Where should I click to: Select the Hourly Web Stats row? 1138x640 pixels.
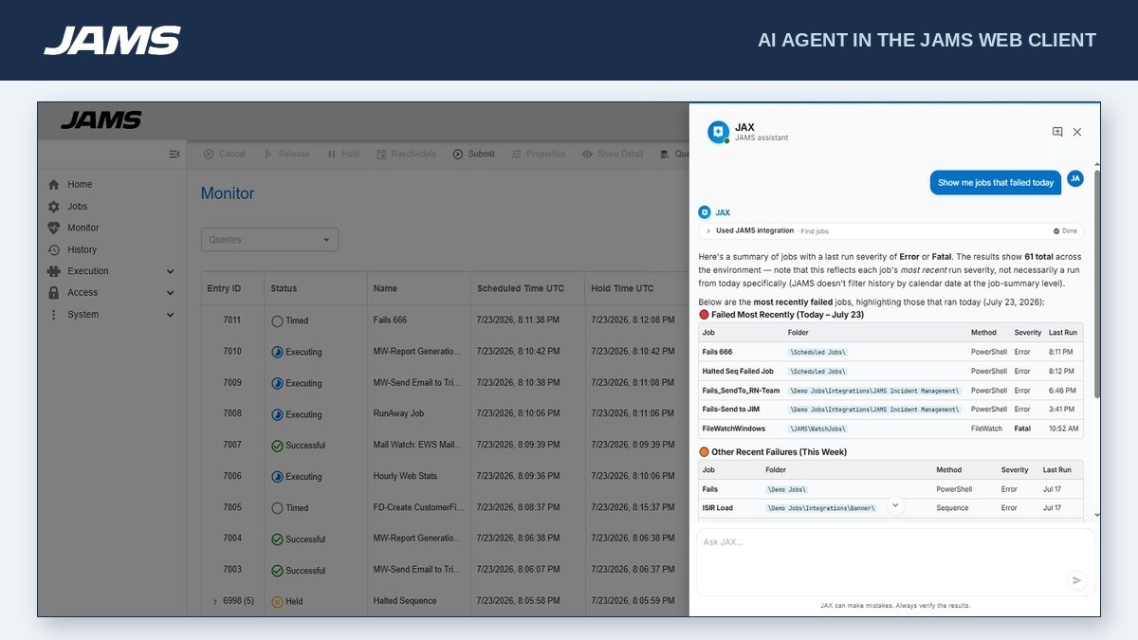(446, 477)
